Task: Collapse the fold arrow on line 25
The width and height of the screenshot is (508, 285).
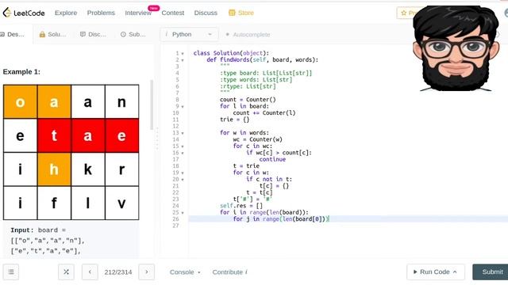Action: 183,213
